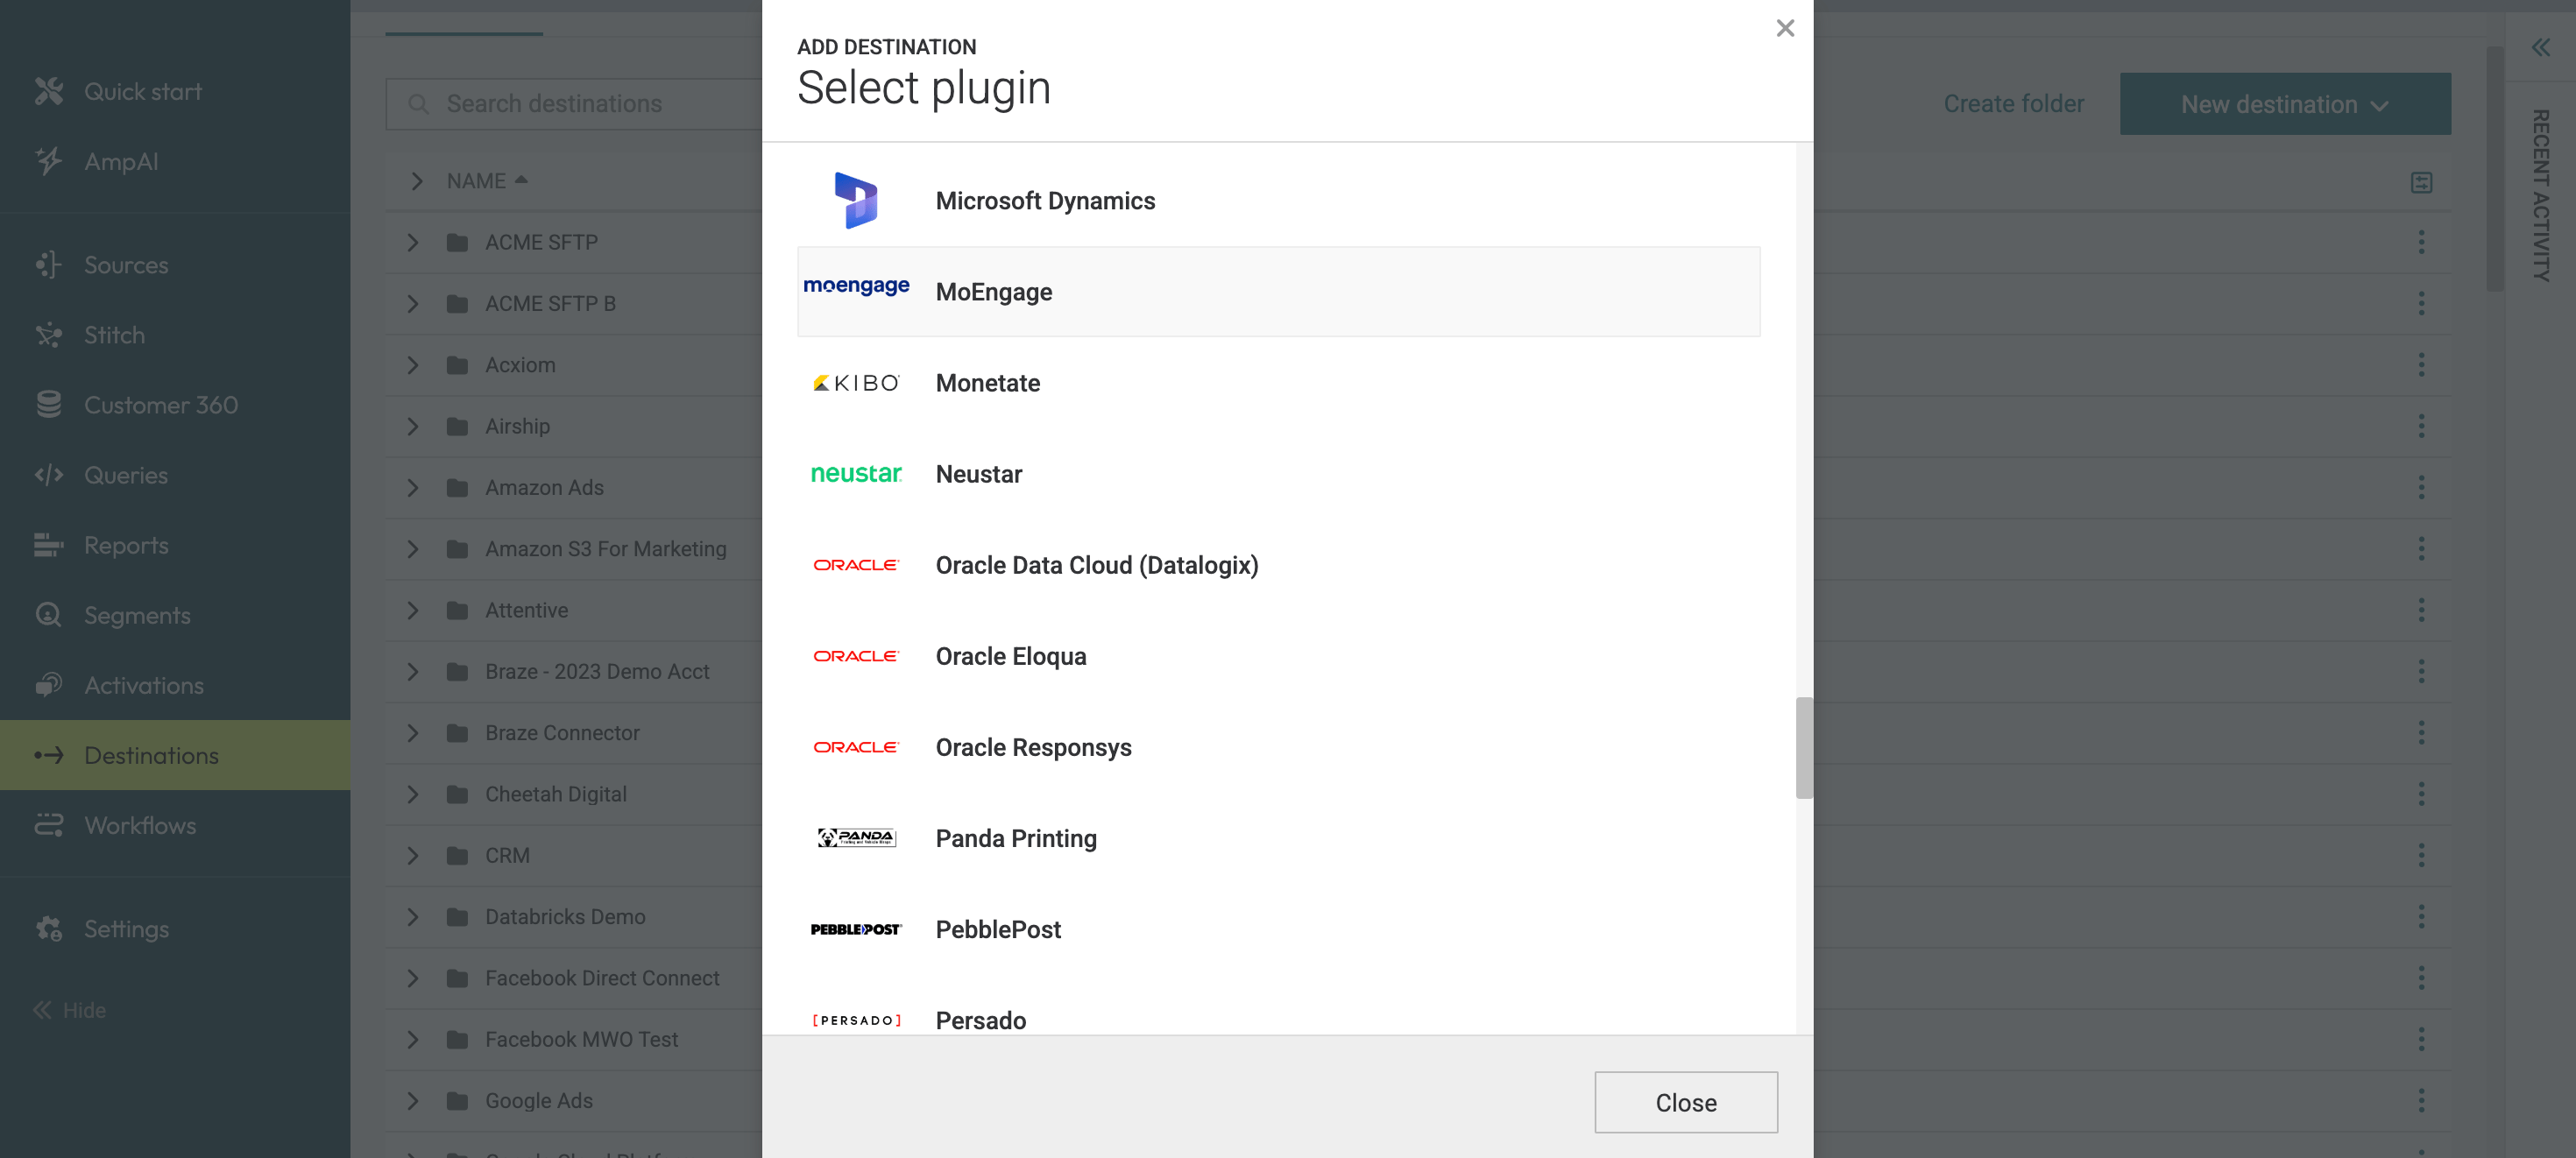The height and width of the screenshot is (1158, 2576).
Task: Click the table settings icon above the row menus
Action: point(2421,182)
